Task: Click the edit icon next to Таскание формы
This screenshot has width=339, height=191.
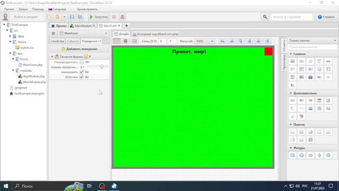Action: [86, 57]
